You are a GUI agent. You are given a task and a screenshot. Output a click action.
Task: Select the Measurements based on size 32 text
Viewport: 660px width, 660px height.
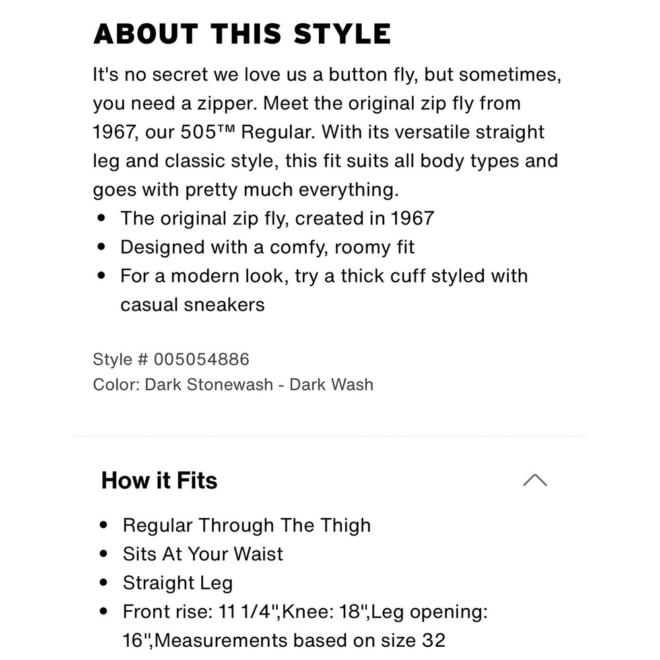click(300, 640)
